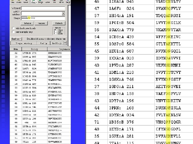Select '1DYP:A 196' row in small list
Screen dimensions: 193x144
40,119
